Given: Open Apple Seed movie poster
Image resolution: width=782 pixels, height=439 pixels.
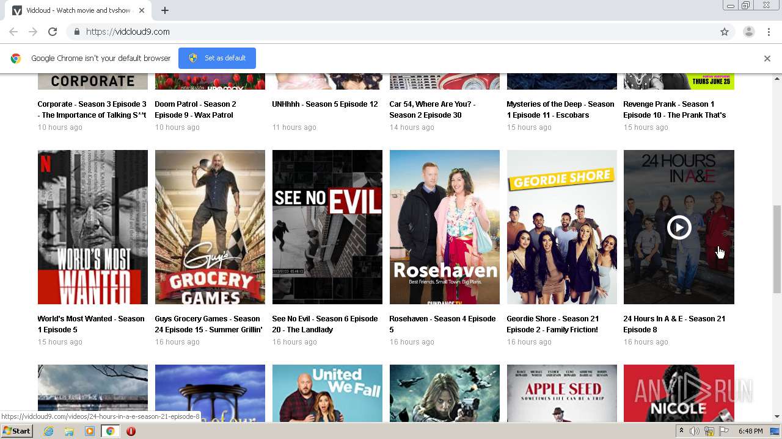Looking at the screenshot, I should click(x=562, y=393).
